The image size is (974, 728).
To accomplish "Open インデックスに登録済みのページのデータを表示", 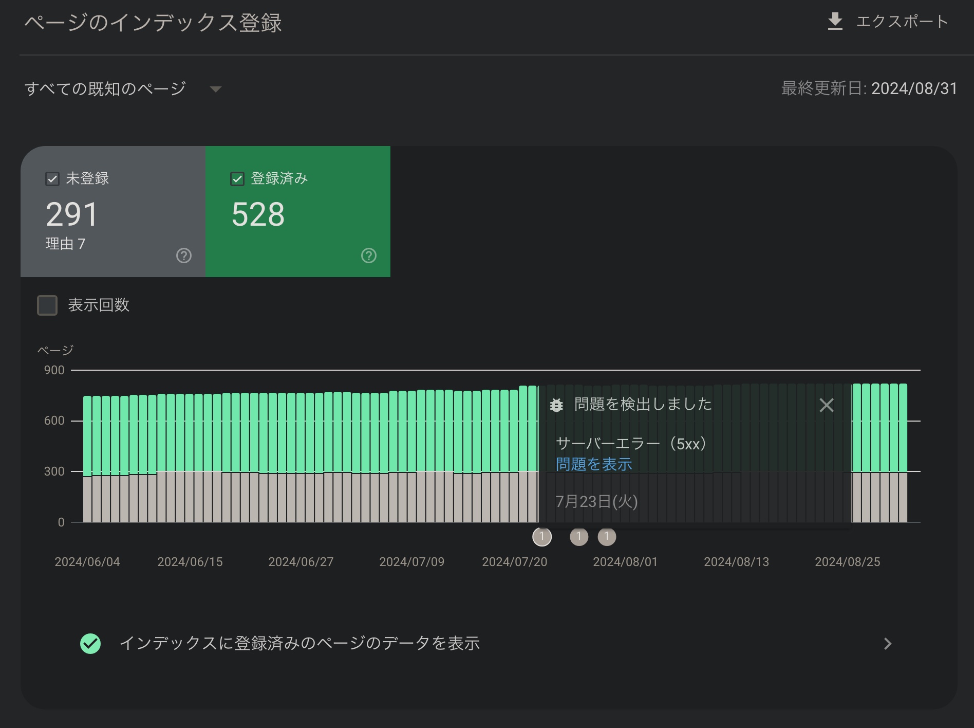I will pyautogui.click(x=299, y=644).
